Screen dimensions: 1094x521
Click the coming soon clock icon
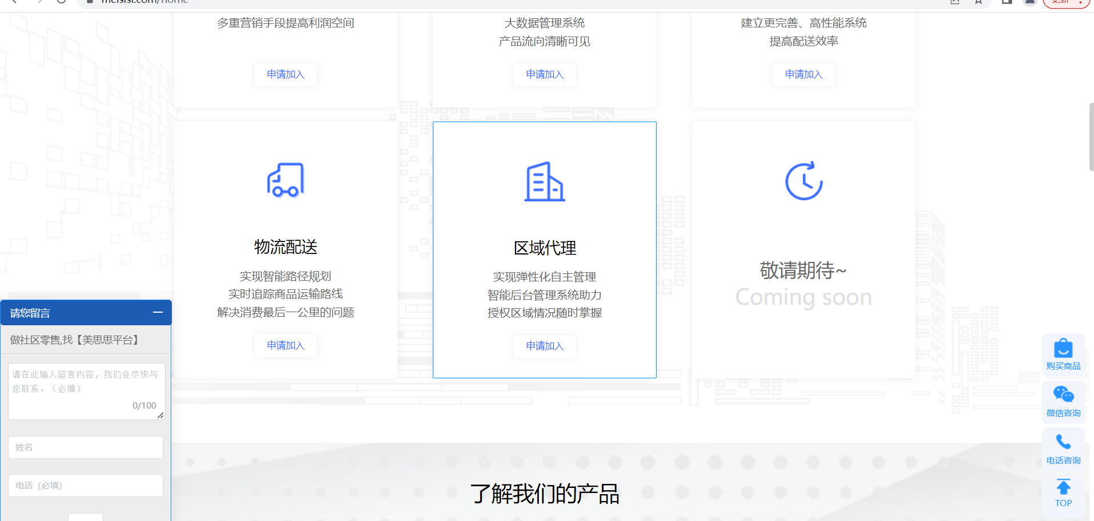point(804,181)
